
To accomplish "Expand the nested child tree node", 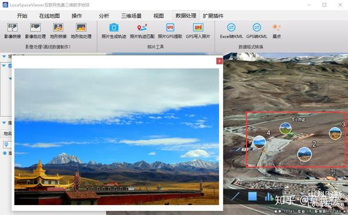I will click(x=10, y=78).
